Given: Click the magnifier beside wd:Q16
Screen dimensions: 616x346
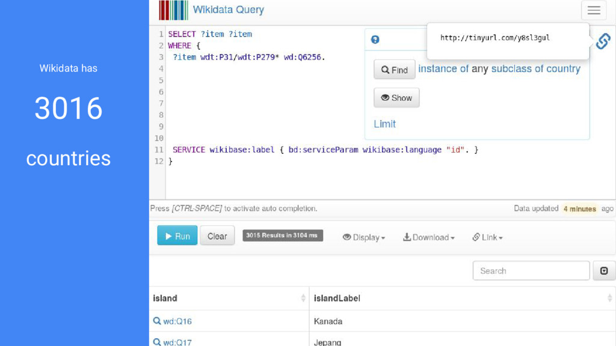Looking at the screenshot, I should click(157, 321).
